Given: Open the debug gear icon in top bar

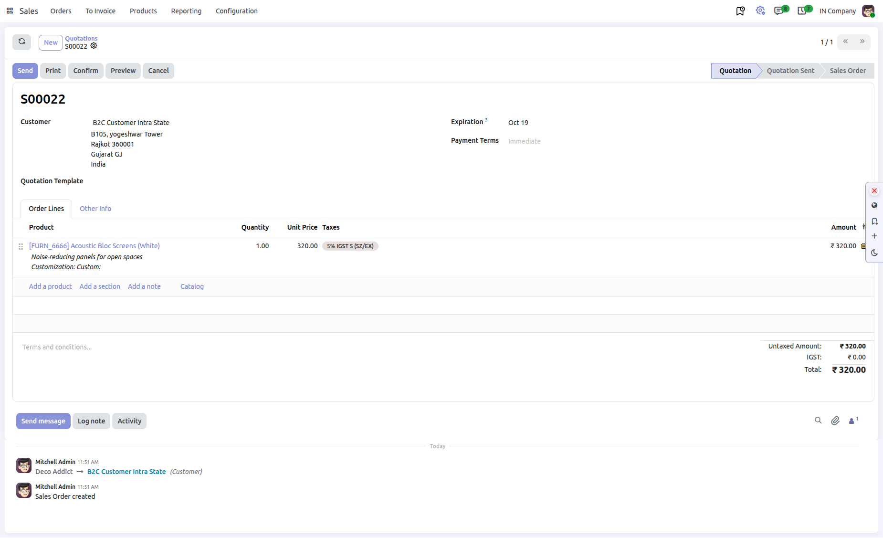Looking at the screenshot, I should coord(760,11).
